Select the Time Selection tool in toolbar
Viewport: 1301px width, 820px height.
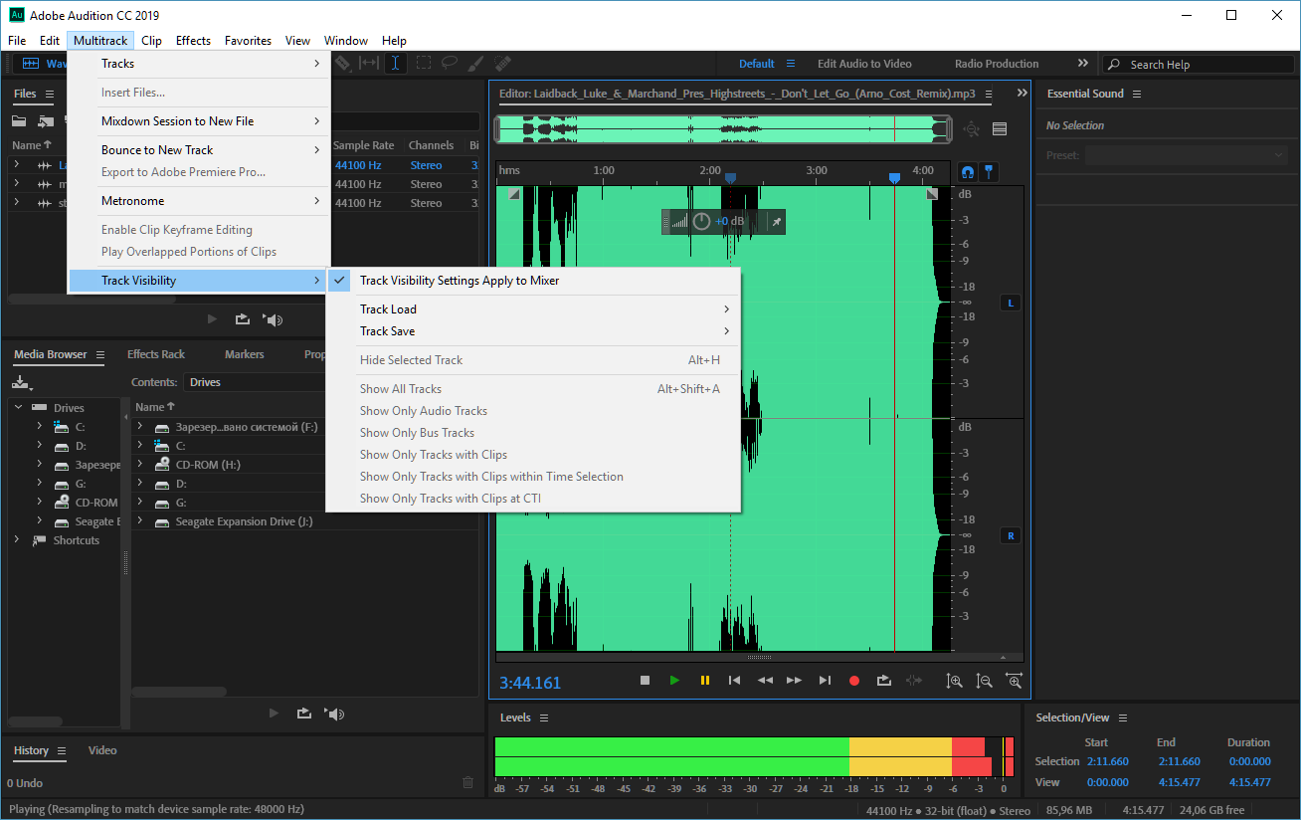click(396, 63)
